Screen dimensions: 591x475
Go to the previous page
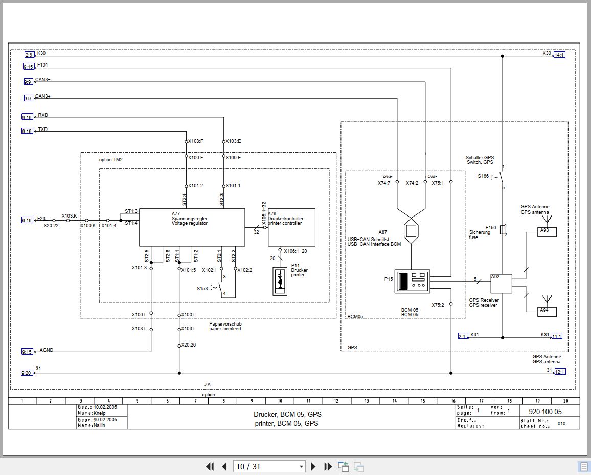click(224, 467)
